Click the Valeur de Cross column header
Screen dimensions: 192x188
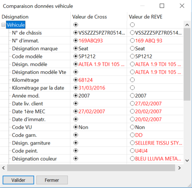[99, 17]
